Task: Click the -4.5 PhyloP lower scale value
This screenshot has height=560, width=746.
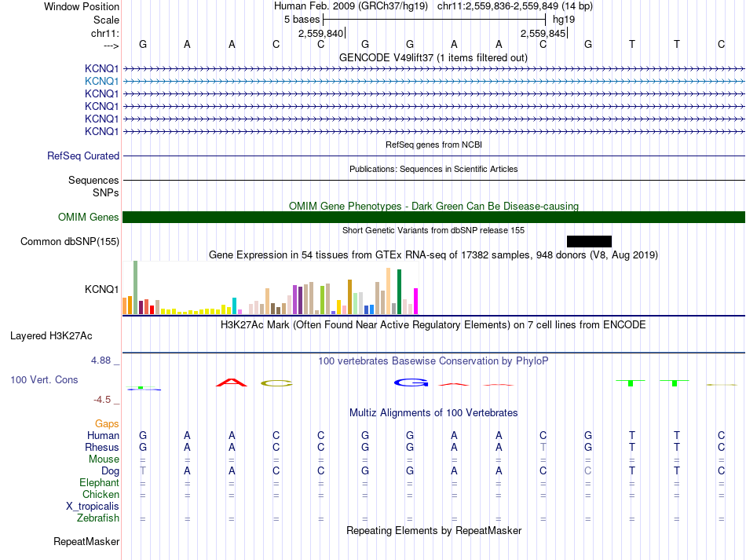Action: pyautogui.click(x=102, y=400)
